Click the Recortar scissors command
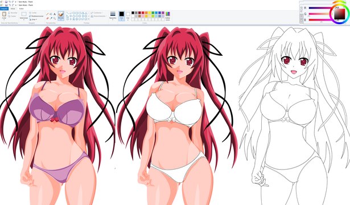The width and height of the screenshot is (350, 205). (13, 13)
